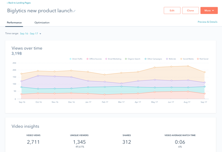Click the Paid Social data point at Sep 16

pos(21,94)
